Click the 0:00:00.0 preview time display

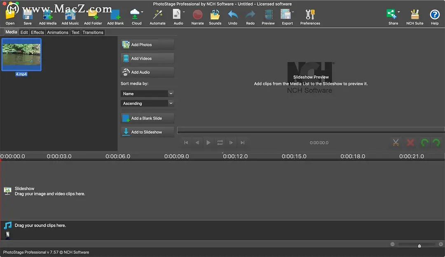coord(319,143)
